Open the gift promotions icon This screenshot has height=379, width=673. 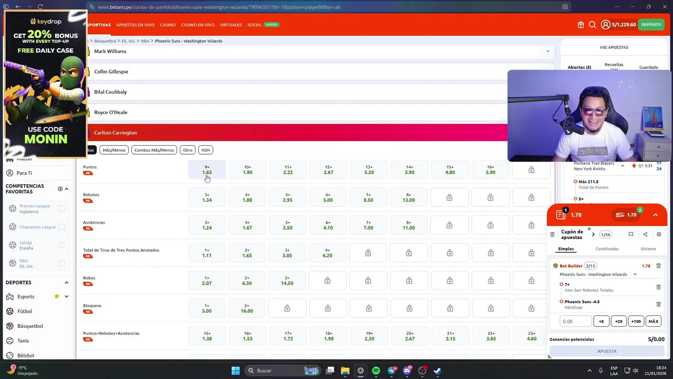click(580, 25)
